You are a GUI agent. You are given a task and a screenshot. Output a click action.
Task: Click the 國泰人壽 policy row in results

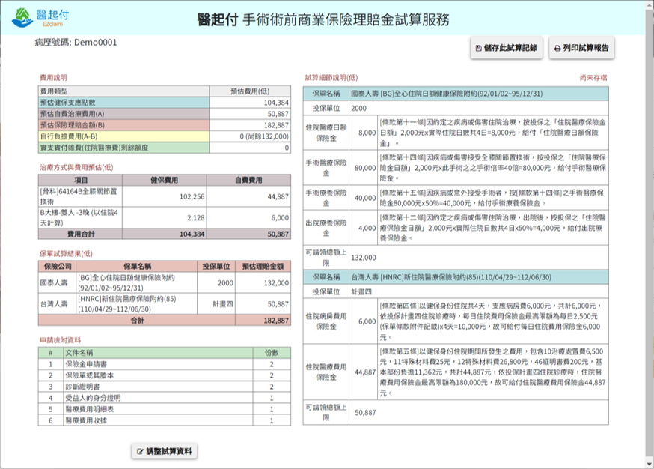tap(164, 282)
